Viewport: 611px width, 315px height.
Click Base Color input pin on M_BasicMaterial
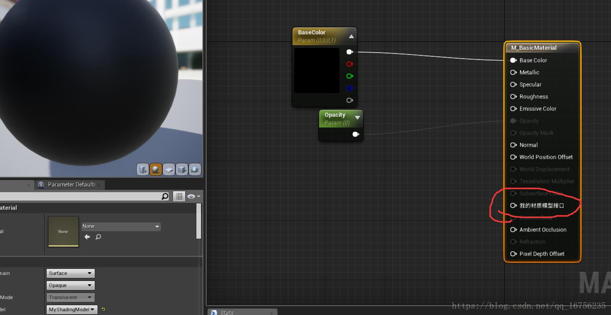tap(513, 60)
